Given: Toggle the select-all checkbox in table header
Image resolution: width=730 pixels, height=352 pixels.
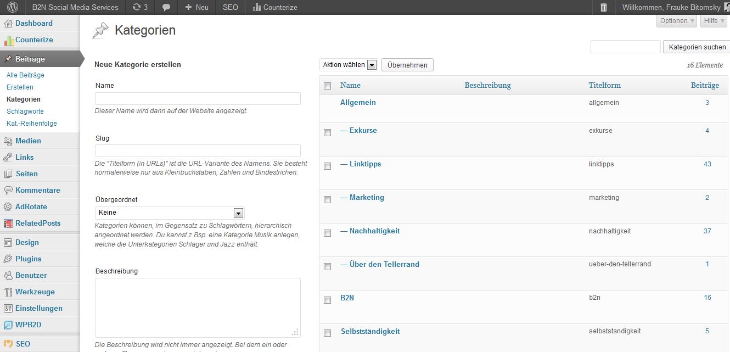Looking at the screenshot, I should tap(328, 86).
